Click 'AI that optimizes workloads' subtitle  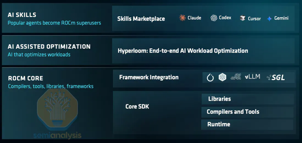click(39, 55)
